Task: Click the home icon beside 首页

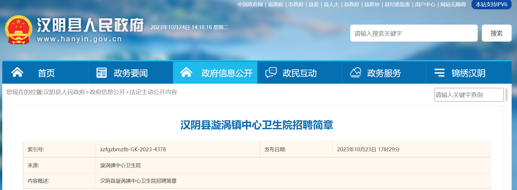Action: (x=17, y=72)
